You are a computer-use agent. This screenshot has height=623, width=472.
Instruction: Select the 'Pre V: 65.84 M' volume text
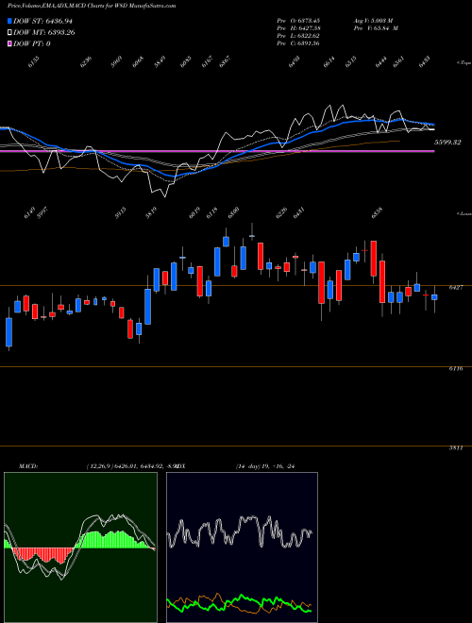tap(376, 27)
